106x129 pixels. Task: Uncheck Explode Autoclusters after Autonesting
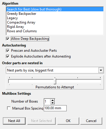click(8, 56)
